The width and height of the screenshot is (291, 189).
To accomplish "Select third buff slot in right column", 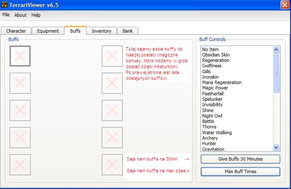I will pyautogui.click(x=112, y=110).
